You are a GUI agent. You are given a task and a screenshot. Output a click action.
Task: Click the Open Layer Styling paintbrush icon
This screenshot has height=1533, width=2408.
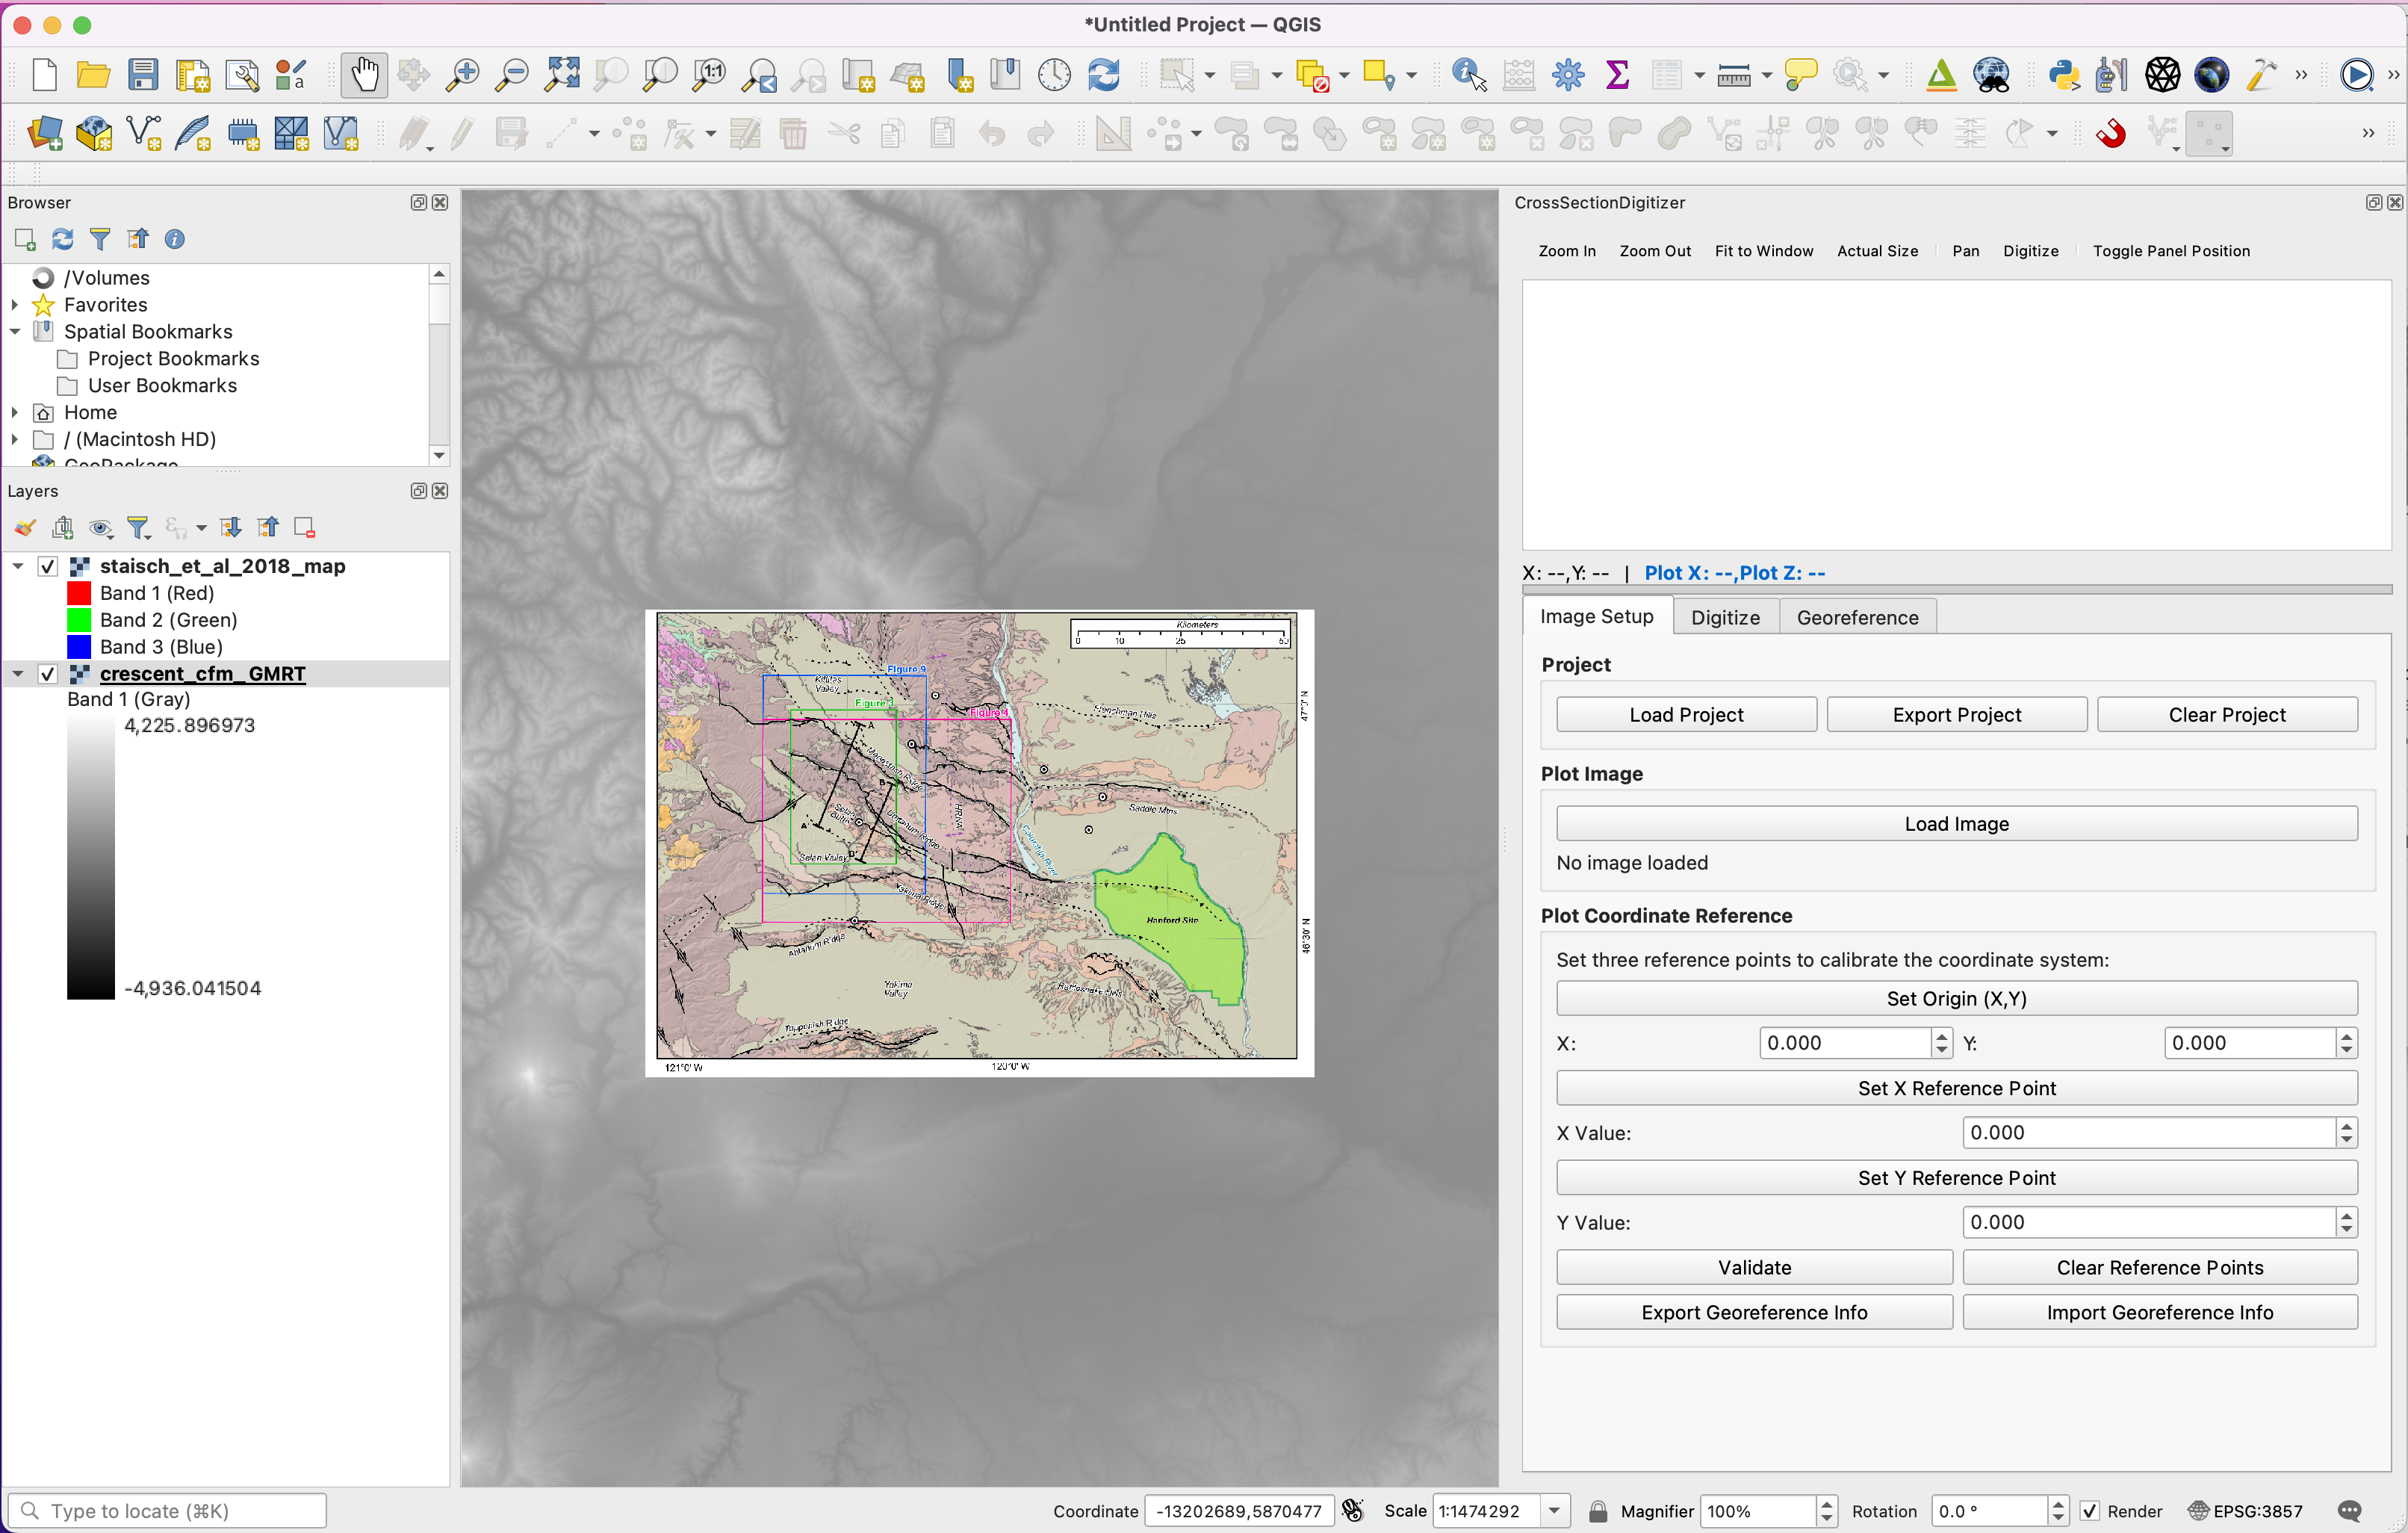tap(25, 528)
